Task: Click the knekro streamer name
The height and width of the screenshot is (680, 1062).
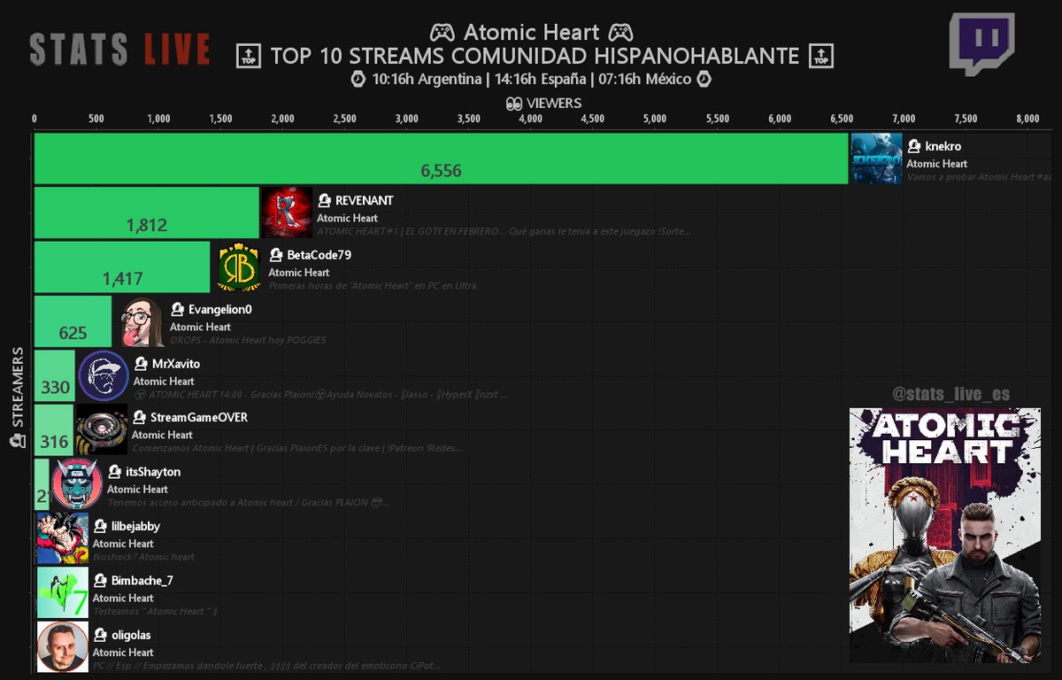Action: pos(943,147)
